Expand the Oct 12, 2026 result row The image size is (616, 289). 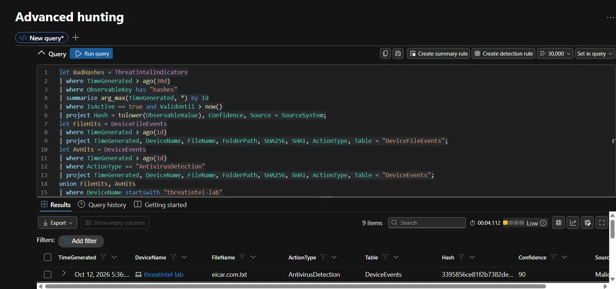tap(64, 274)
